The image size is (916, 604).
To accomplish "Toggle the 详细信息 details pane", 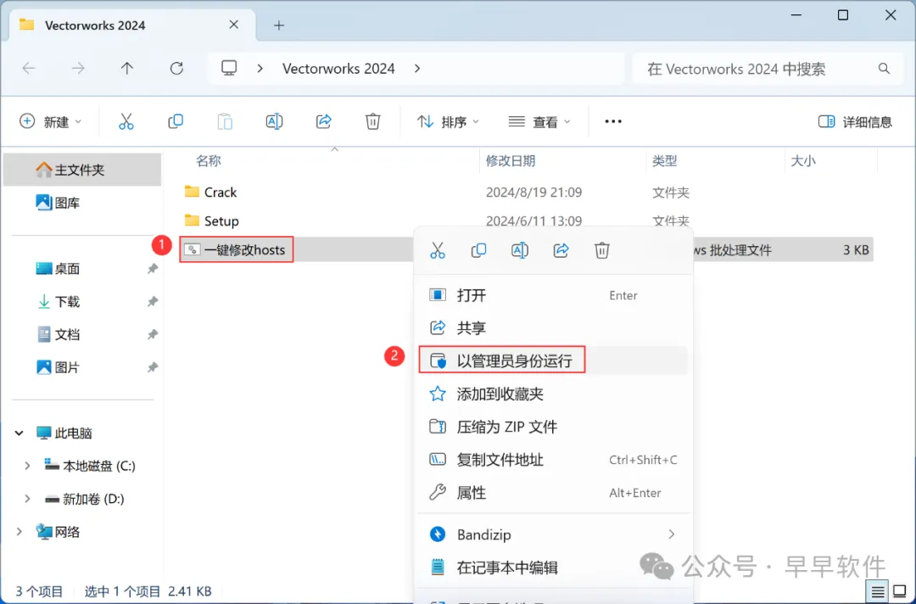I will pos(855,121).
